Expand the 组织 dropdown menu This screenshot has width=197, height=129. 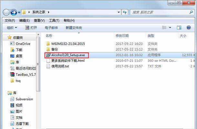(x=12, y=28)
